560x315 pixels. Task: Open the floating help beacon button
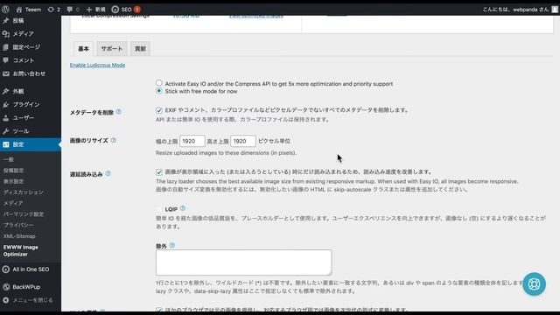[x=534, y=284]
